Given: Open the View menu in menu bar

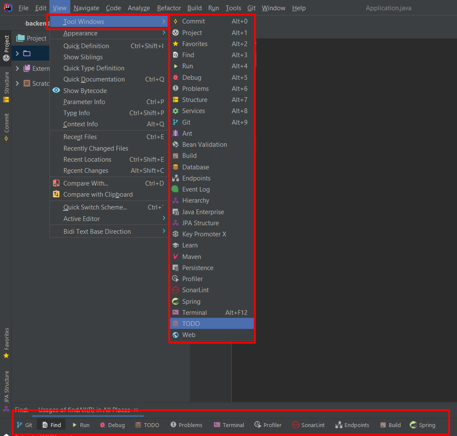Looking at the screenshot, I should coord(60,8).
